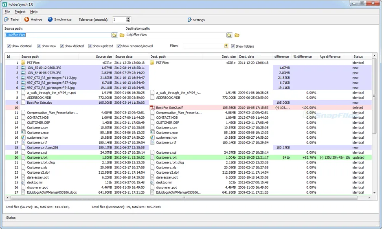Decrease tolerance seconds with down arrow
Viewport: 382px width, 229px height.
coord(128,21)
